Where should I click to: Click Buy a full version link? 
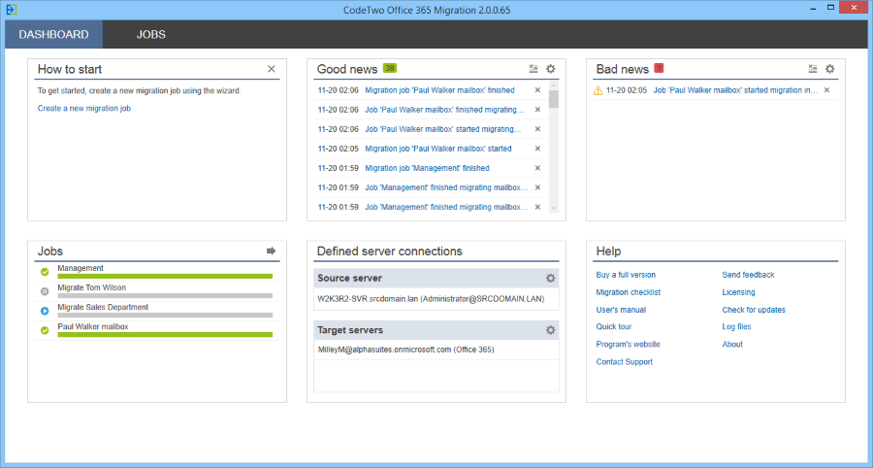click(x=626, y=275)
